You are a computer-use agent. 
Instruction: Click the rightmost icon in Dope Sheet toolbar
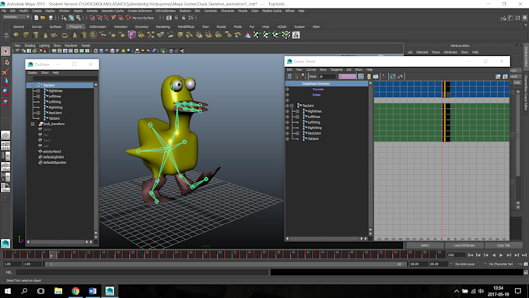[x=505, y=76]
